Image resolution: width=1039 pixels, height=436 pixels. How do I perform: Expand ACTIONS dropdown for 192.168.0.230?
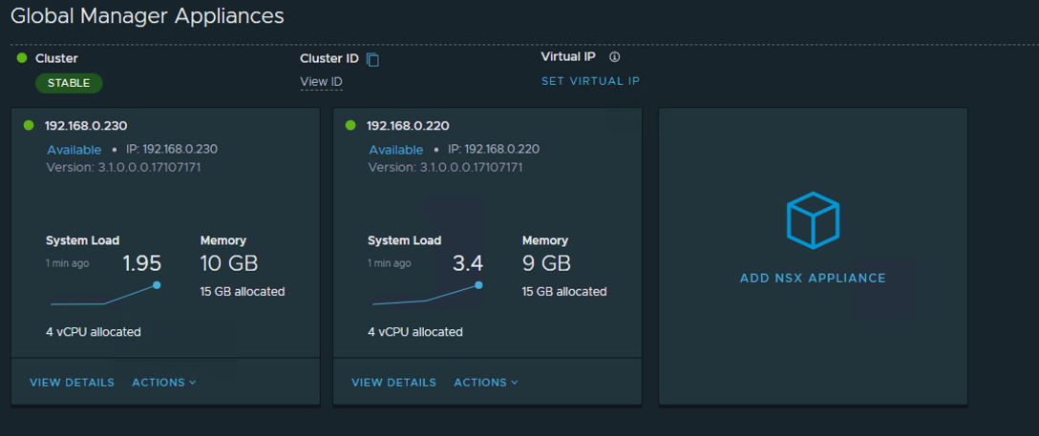(164, 383)
